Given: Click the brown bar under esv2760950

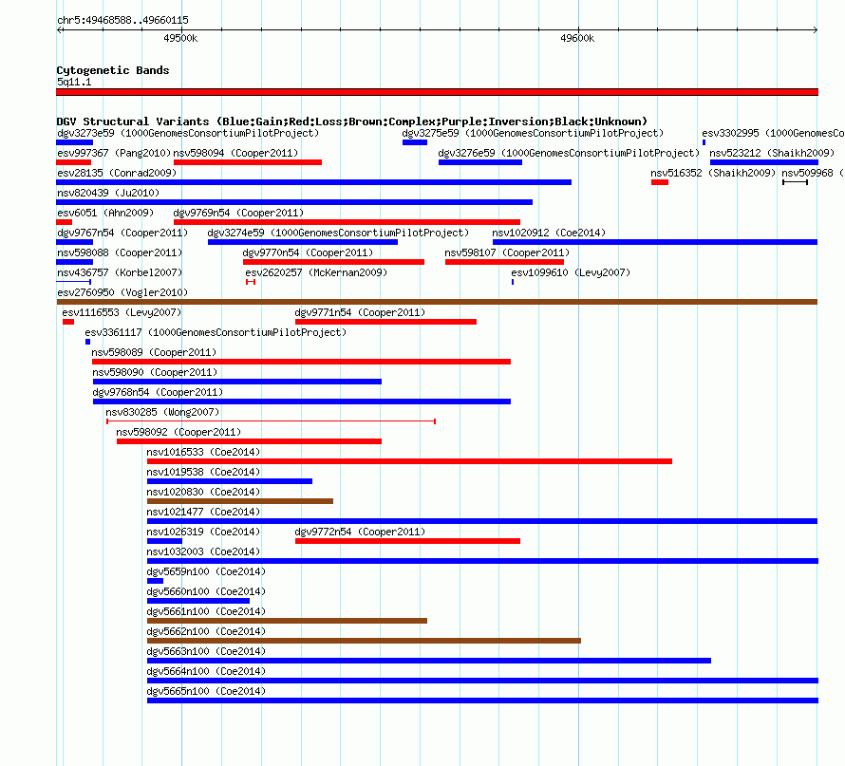Looking at the screenshot, I should (437, 302).
